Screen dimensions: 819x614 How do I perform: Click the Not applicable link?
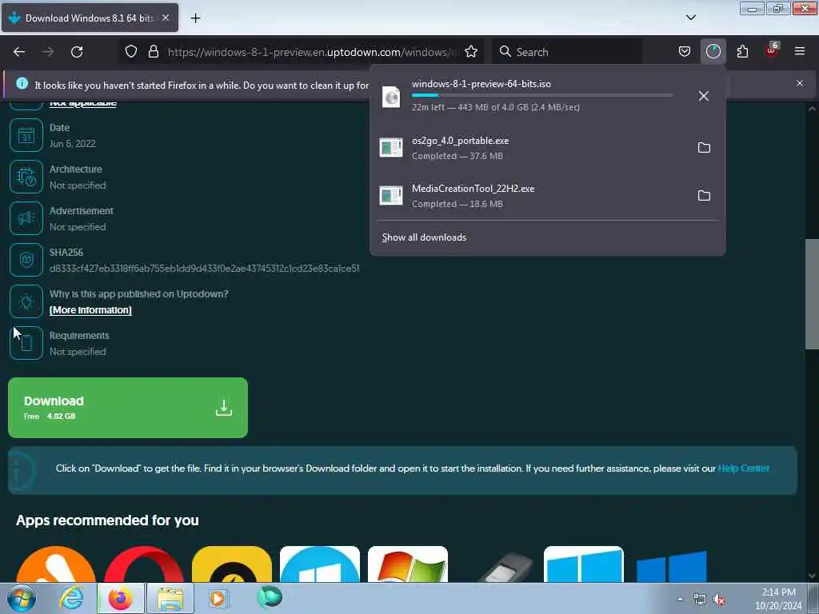click(82, 103)
